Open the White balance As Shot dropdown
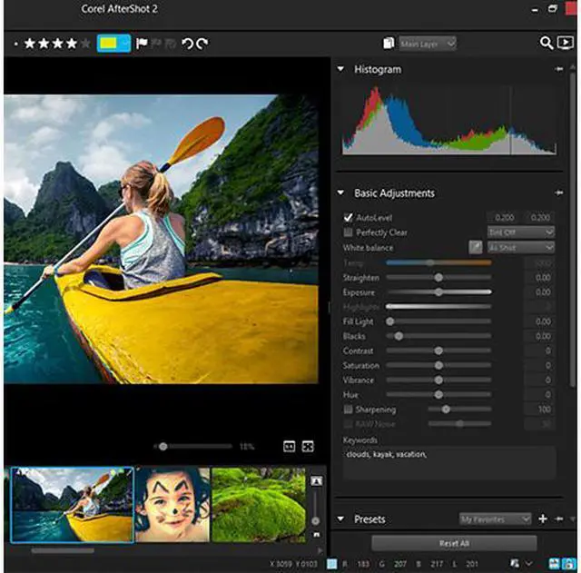581x573 pixels. (521, 247)
